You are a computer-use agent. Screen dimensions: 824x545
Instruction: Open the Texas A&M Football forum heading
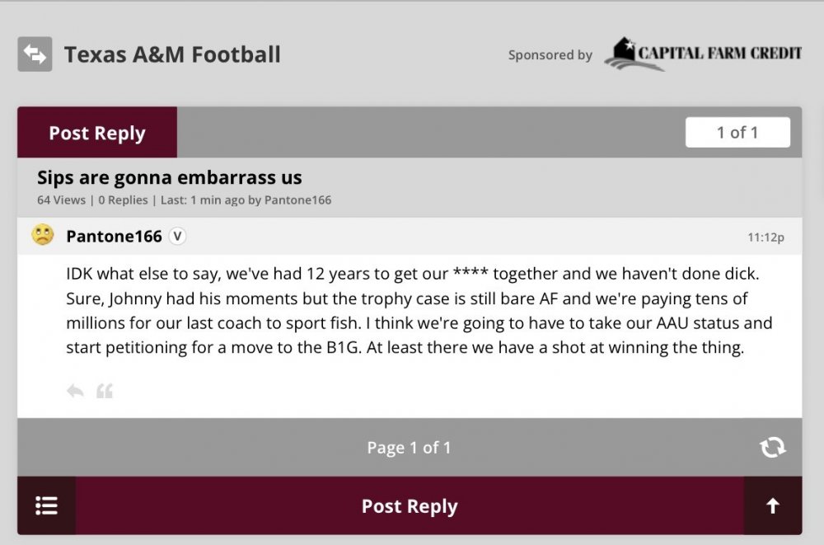pos(172,54)
